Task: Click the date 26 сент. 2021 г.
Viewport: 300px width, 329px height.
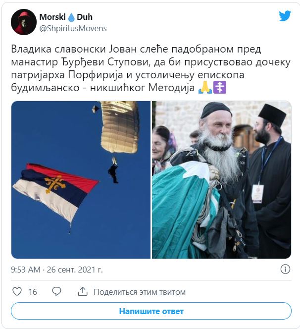Action: pos(75,270)
